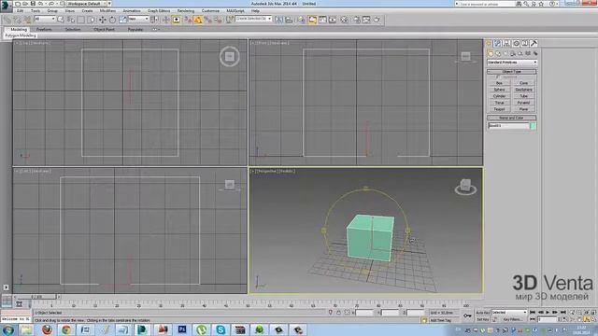Click the GeoSphere primitive button

[523, 90]
